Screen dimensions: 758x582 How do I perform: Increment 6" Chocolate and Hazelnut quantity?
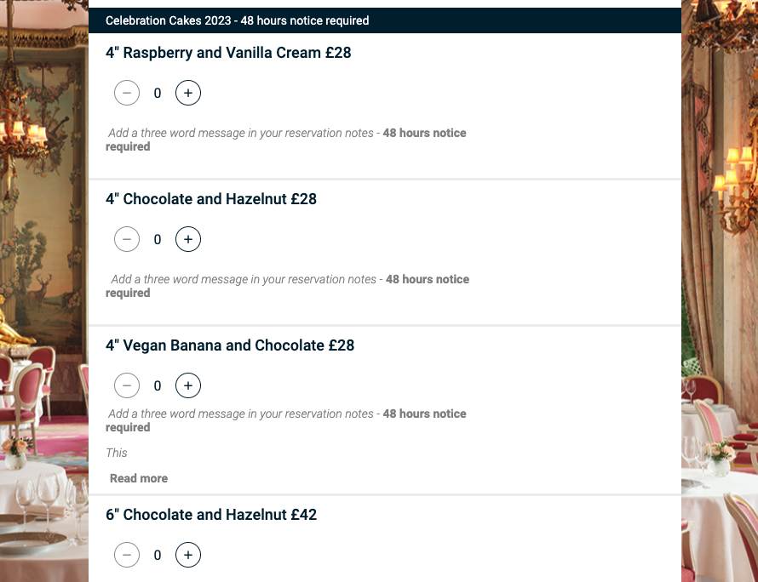tap(188, 556)
